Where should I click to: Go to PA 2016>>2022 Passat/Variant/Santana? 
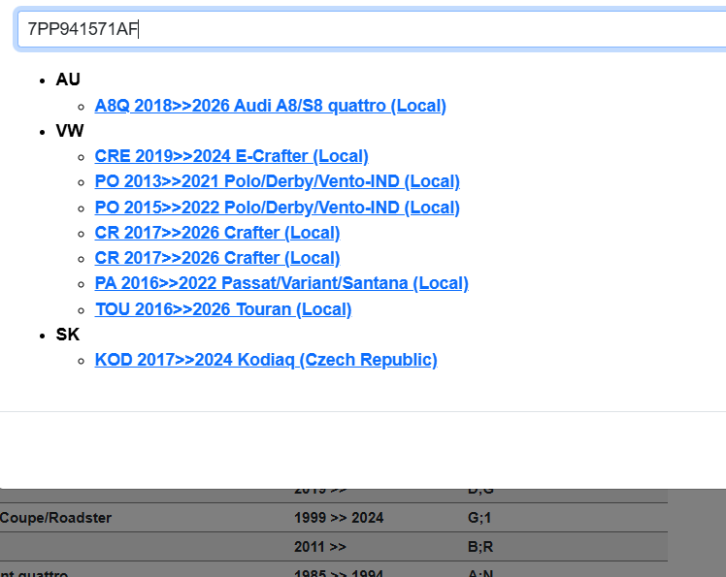[281, 283]
